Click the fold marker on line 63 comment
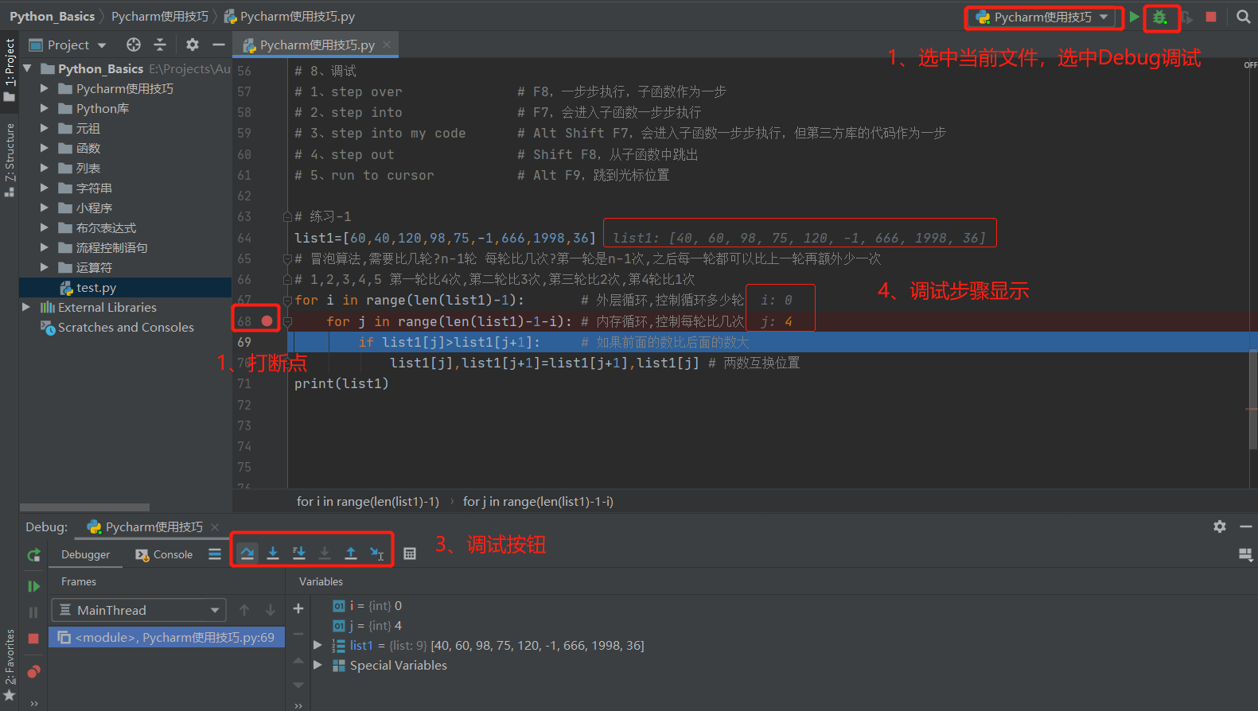Image resolution: width=1258 pixels, height=711 pixels. click(287, 216)
